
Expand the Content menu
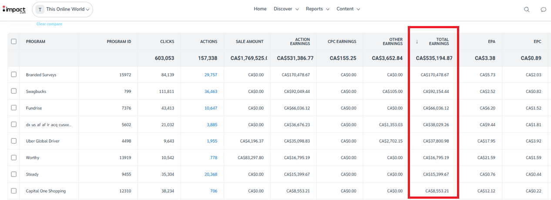(348, 9)
